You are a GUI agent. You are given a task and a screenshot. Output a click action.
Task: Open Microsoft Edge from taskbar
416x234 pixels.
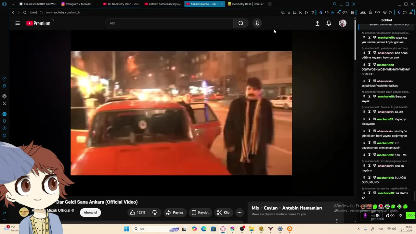[204, 229]
